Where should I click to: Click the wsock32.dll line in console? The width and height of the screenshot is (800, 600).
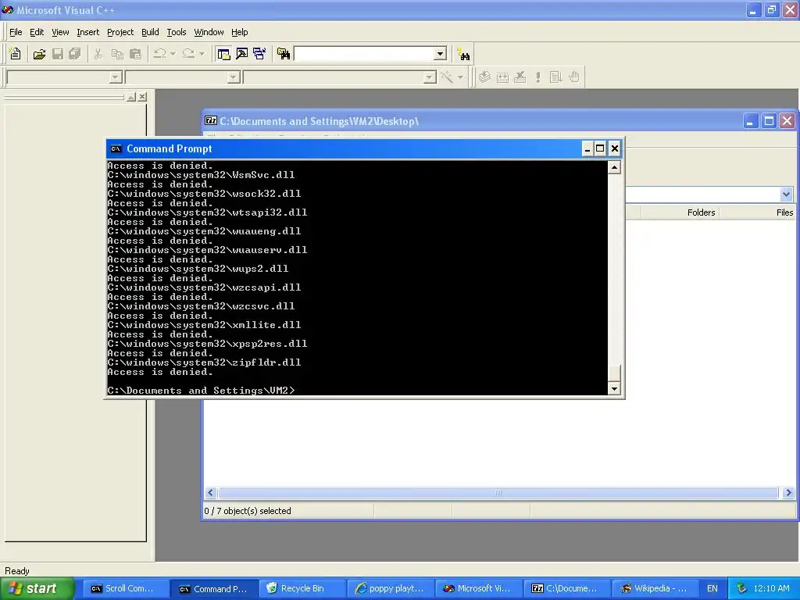204,194
